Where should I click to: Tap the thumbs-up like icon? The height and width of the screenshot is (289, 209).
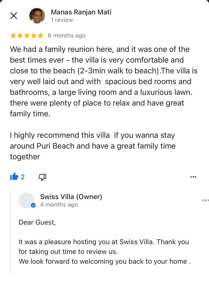click(x=14, y=177)
